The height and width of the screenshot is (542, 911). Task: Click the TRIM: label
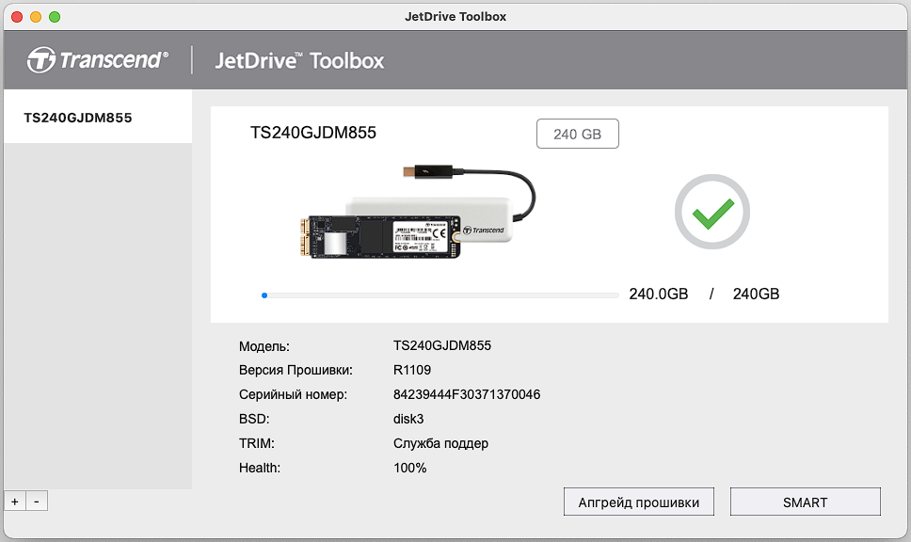(257, 443)
